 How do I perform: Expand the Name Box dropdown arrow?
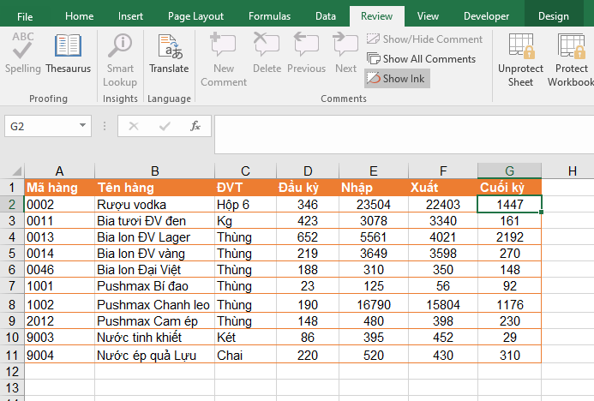point(83,126)
